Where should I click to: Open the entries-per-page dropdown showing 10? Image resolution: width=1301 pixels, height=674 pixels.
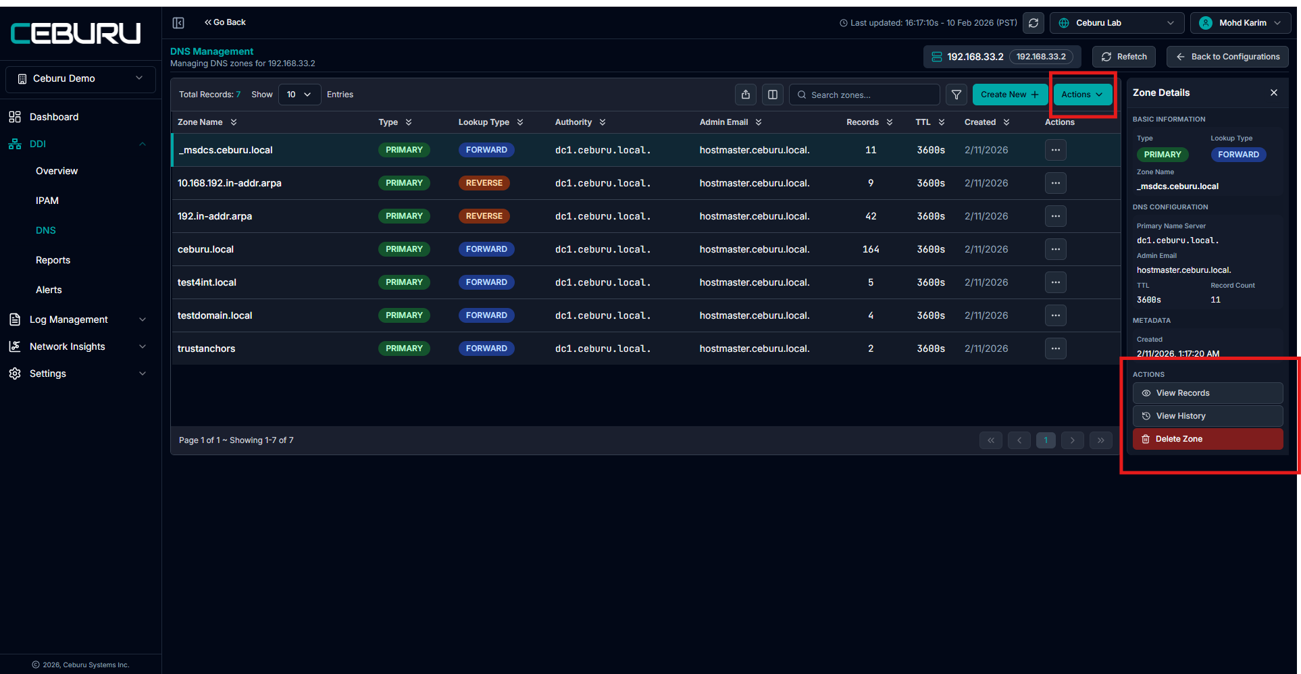point(299,95)
